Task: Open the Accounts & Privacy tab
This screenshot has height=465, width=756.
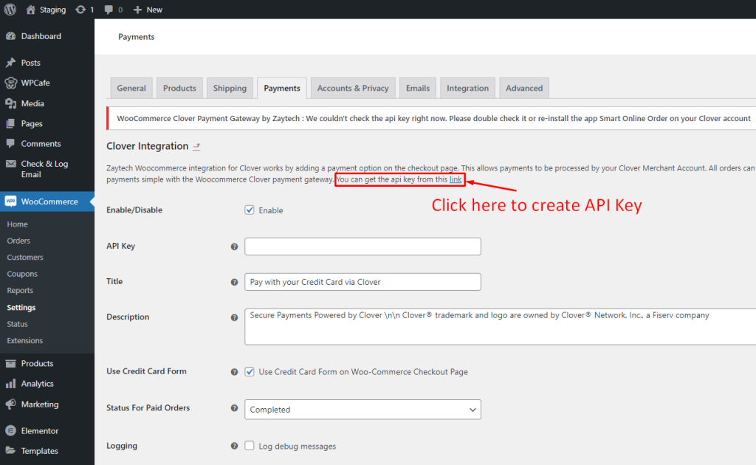Action: [x=353, y=88]
